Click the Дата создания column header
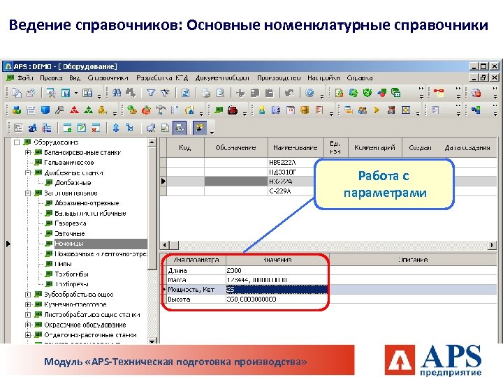This screenshot has height=377, width=503. [x=467, y=147]
